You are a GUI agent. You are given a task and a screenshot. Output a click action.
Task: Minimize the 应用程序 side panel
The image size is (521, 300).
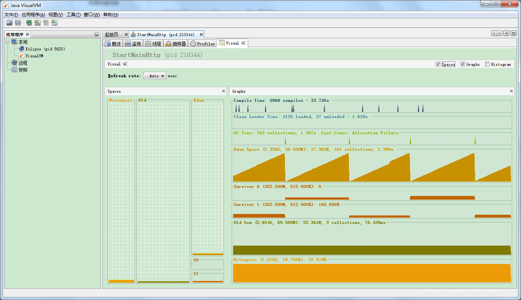pos(97,35)
